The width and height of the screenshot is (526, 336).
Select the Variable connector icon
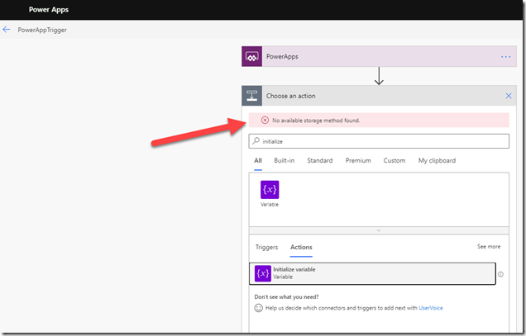(x=270, y=190)
